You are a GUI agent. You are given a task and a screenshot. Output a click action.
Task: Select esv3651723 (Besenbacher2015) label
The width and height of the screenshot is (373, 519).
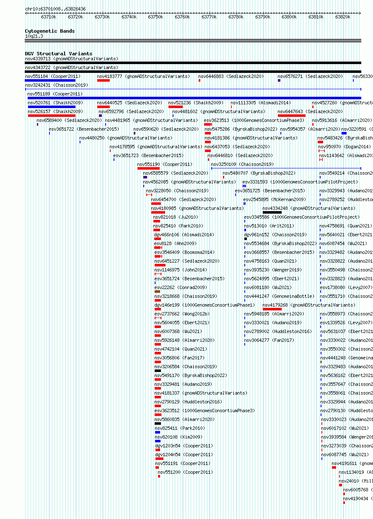148,155
